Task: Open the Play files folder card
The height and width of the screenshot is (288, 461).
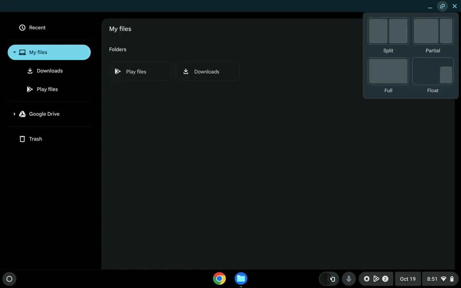Action: click(x=140, y=71)
